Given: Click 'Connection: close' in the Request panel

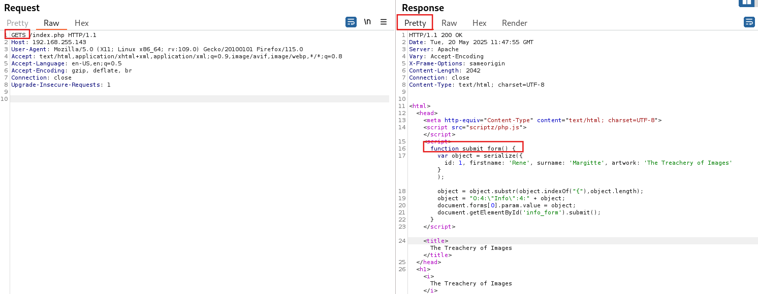Looking at the screenshot, I should (42, 78).
